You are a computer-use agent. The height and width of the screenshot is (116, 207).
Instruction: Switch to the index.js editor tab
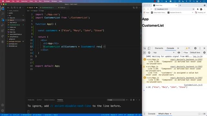click(x=62, y=8)
